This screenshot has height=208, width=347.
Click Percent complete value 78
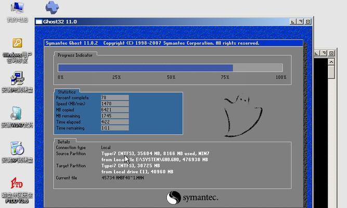click(115, 98)
